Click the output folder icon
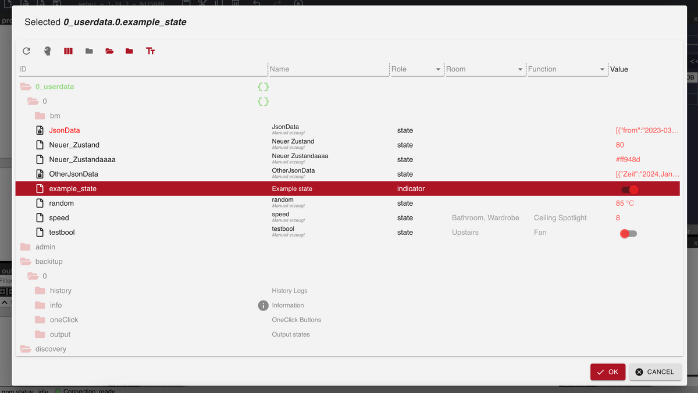Viewport: 698px width, 393px height. pos(40,334)
